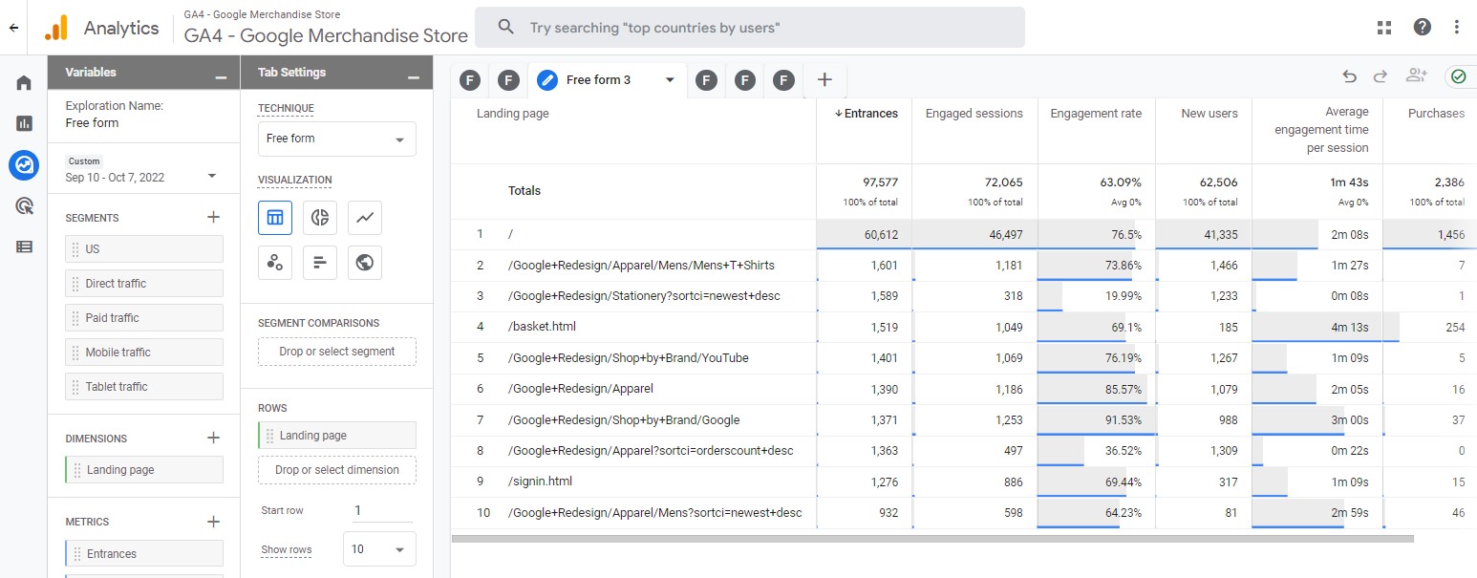Screen dimensions: 1477x578
Task: Select the Entrances metric in Variables
Action: [144, 553]
